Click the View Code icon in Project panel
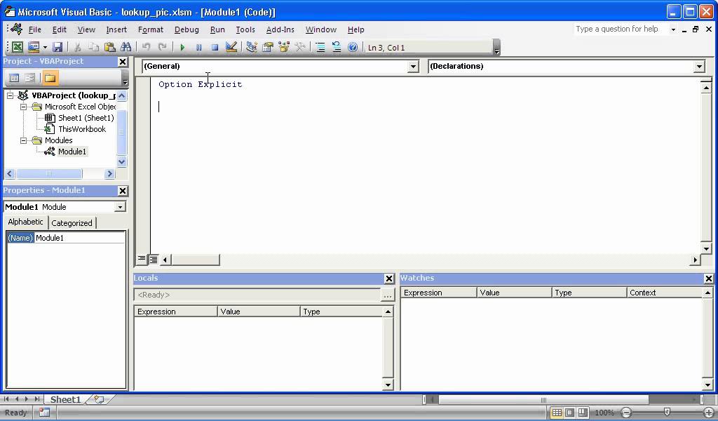 tap(14, 78)
